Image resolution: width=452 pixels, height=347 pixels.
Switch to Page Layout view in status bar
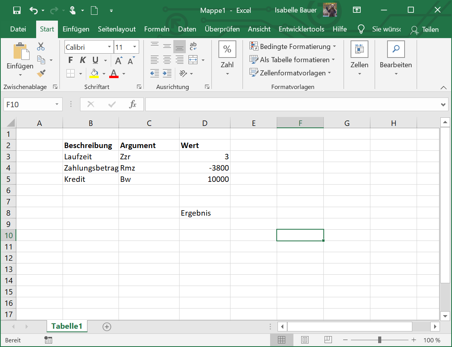305,340
